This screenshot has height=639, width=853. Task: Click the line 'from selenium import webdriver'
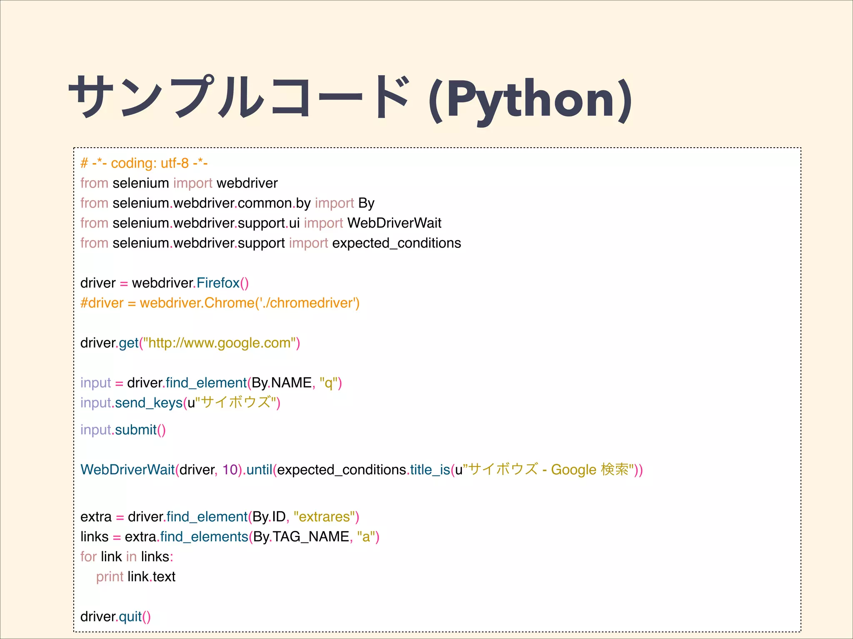(x=179, y=183)
